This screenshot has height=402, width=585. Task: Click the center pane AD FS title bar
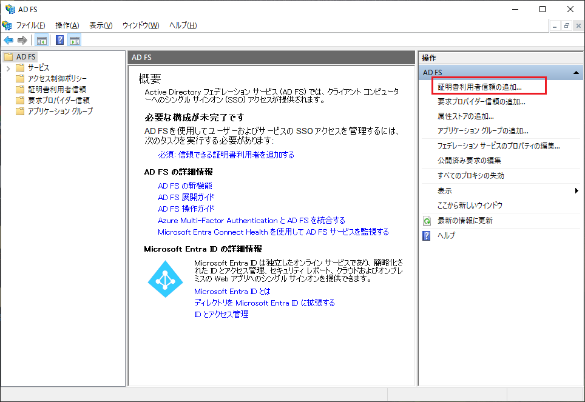coord(271,58)
